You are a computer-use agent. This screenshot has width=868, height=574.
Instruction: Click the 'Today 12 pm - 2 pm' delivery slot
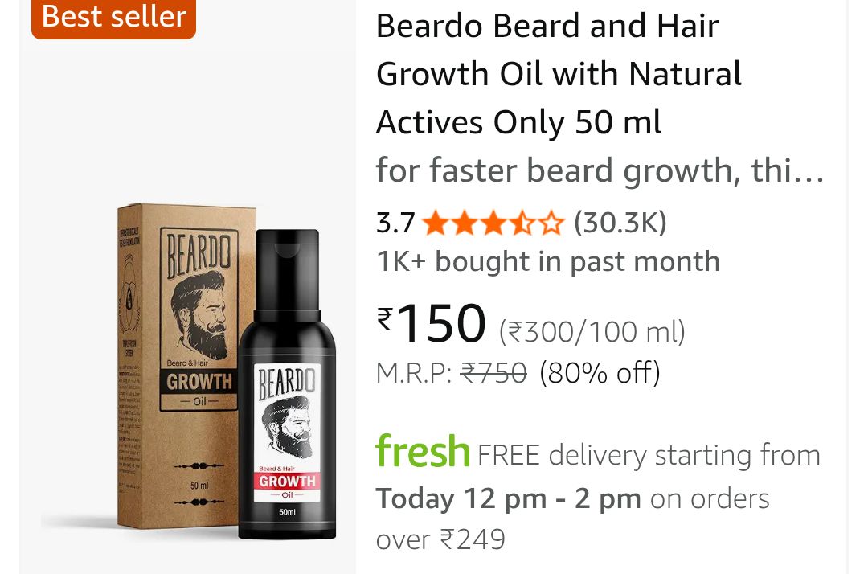[508, 498]
